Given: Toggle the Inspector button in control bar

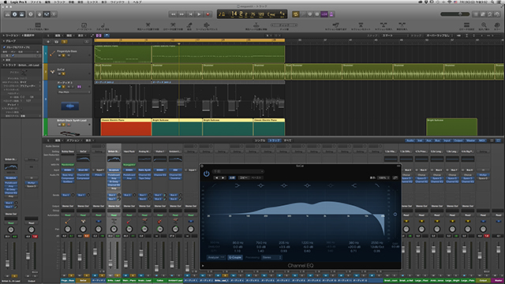Looking at the screenshot, I should [14, 14].
